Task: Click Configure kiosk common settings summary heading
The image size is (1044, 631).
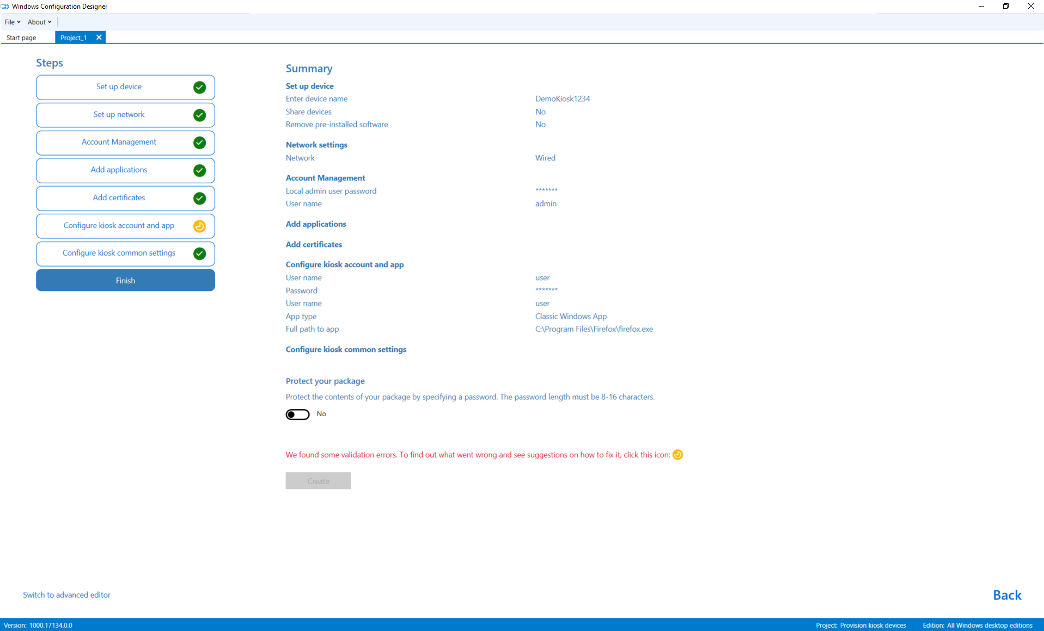Action: click(x=346, y=349)
